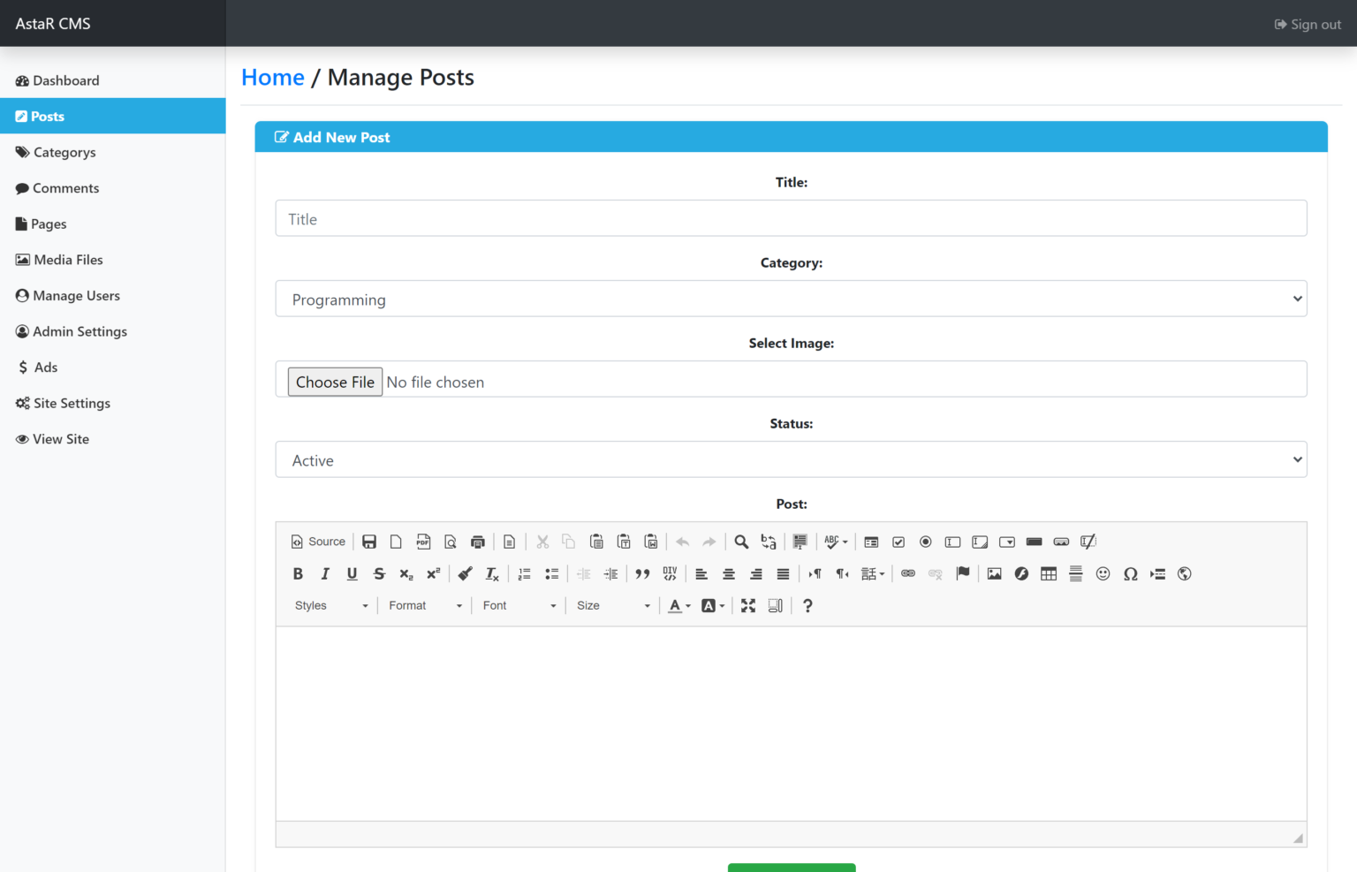
Task: Click the IFrame globe icon
Action: 1185,574
